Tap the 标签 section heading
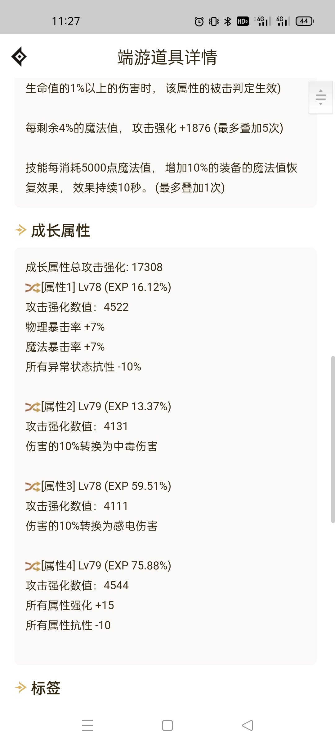 click(46, 688)
